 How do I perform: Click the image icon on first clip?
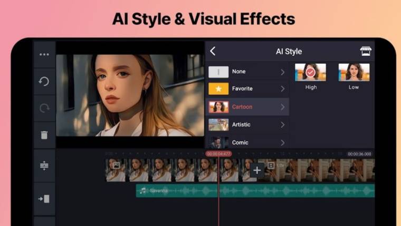(x=117, y=165)
